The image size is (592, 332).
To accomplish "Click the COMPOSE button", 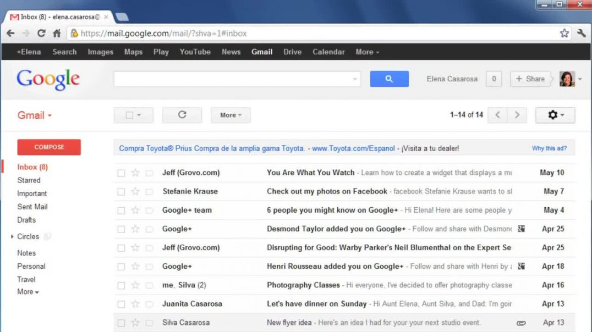I will (49, 147).
